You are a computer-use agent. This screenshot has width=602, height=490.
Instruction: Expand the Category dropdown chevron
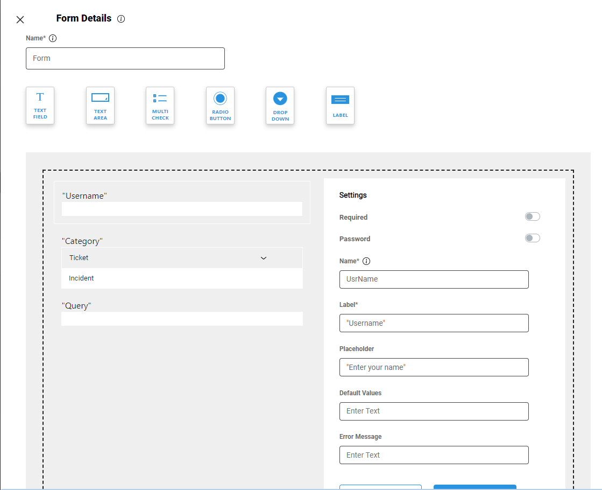(264, 258)
